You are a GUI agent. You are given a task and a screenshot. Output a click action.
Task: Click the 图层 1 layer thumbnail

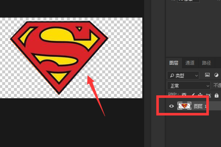coord(184,106)
